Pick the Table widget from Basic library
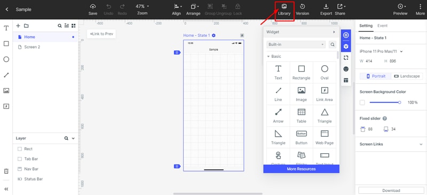The image size is (427, 195). coord(301,115)
